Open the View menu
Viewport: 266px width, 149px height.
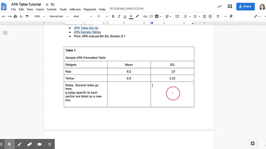30,9
